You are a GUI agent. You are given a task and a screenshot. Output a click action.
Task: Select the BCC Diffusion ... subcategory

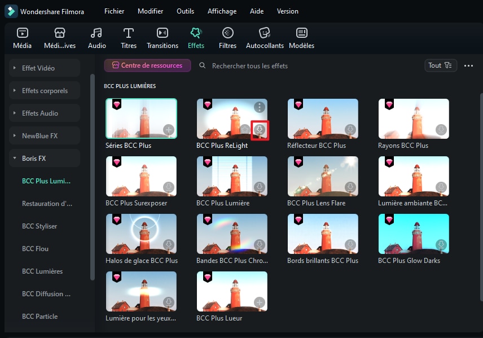(46, 293)
